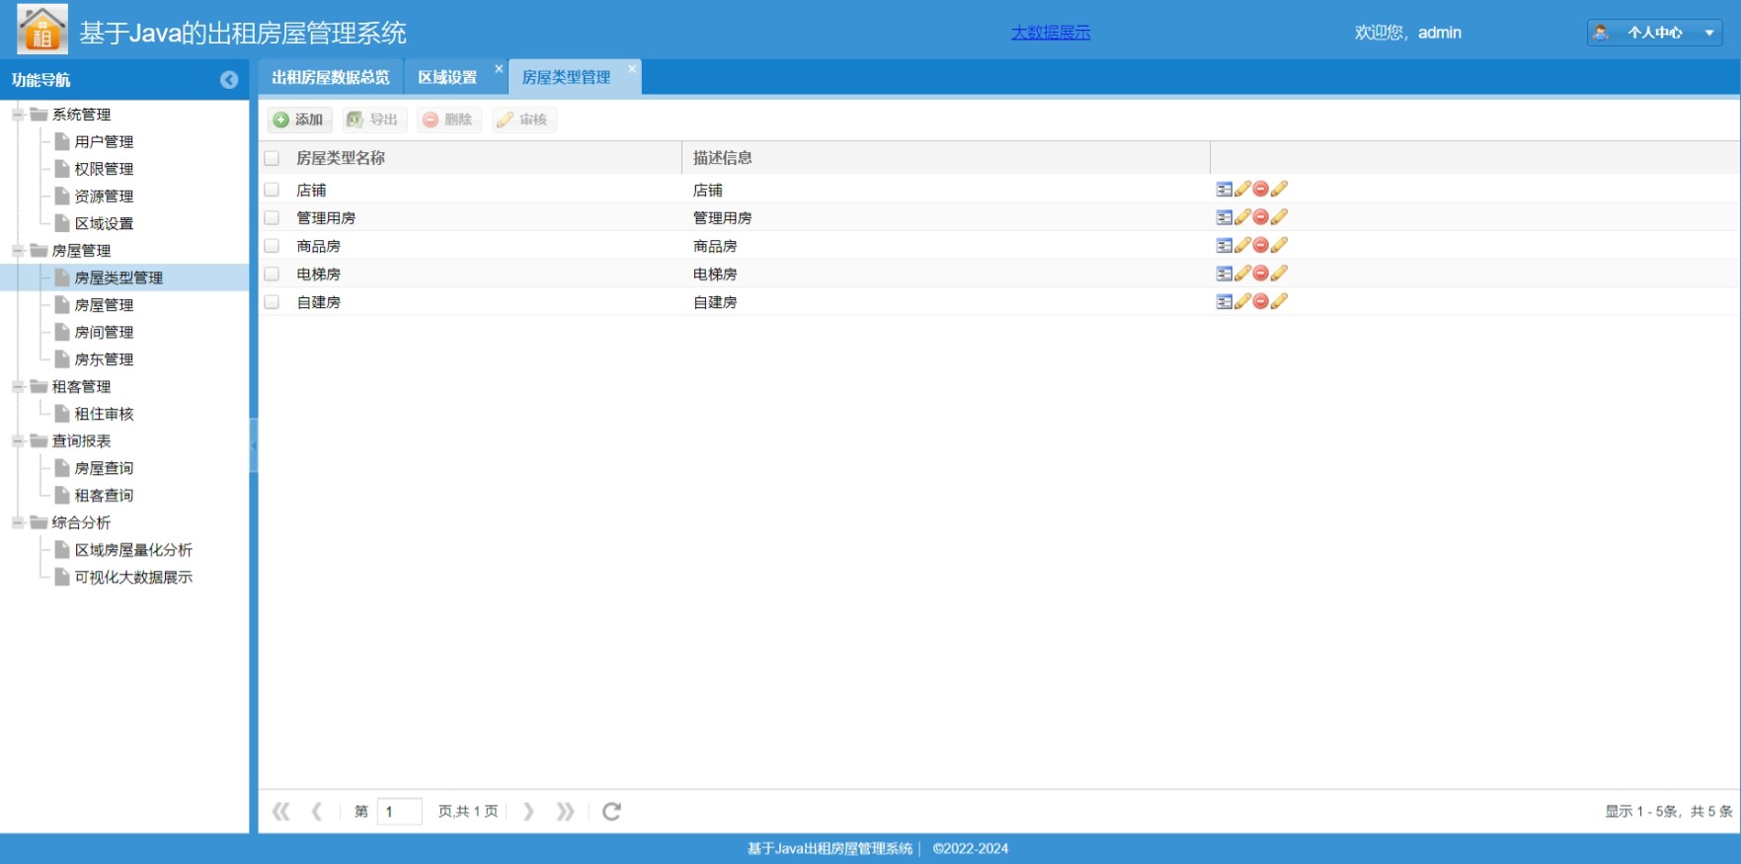Collapse the 房屋管理 tree folder
The height and width of the screenshot is (864, 1741).
tap(18, 251)
